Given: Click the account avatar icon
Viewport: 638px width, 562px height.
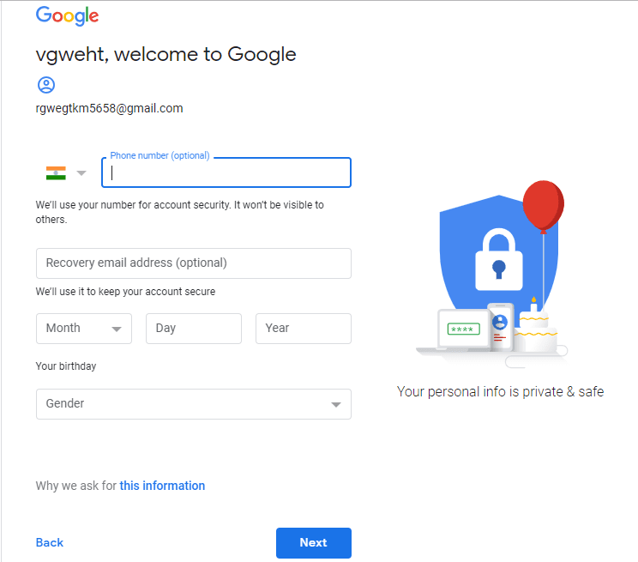Looking at the screenshot, I should coord(46,85).
